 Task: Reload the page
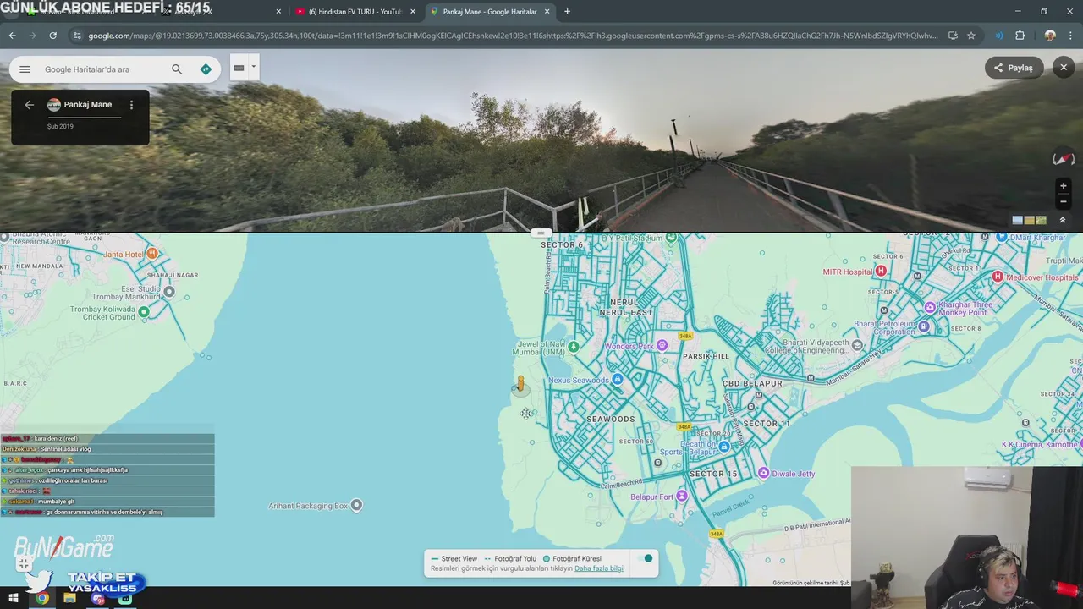point(52,36)
